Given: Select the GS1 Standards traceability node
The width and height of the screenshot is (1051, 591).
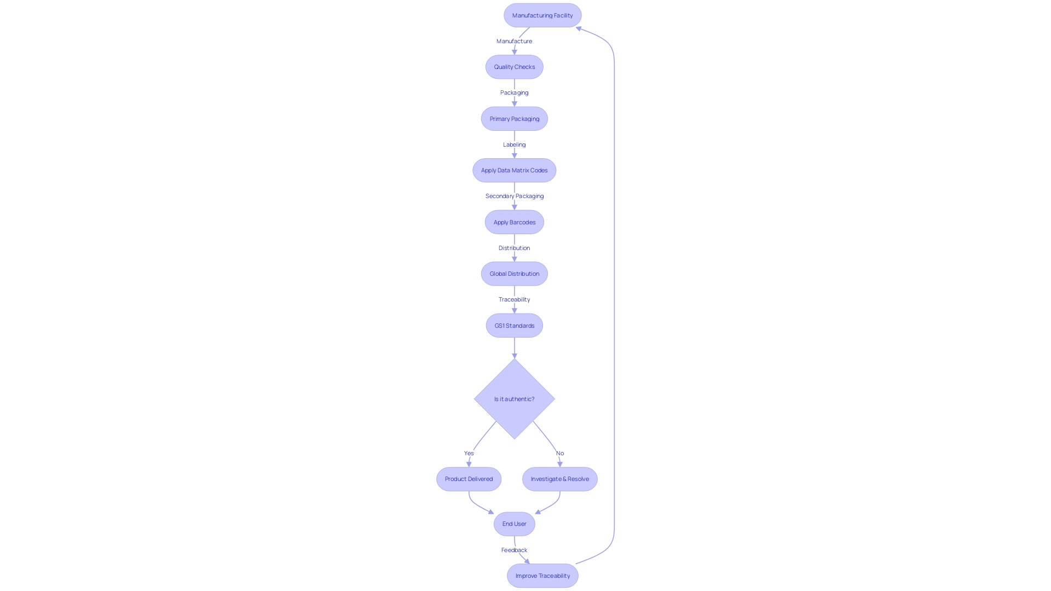Looking at the screenshot, I should coord(514,325).
